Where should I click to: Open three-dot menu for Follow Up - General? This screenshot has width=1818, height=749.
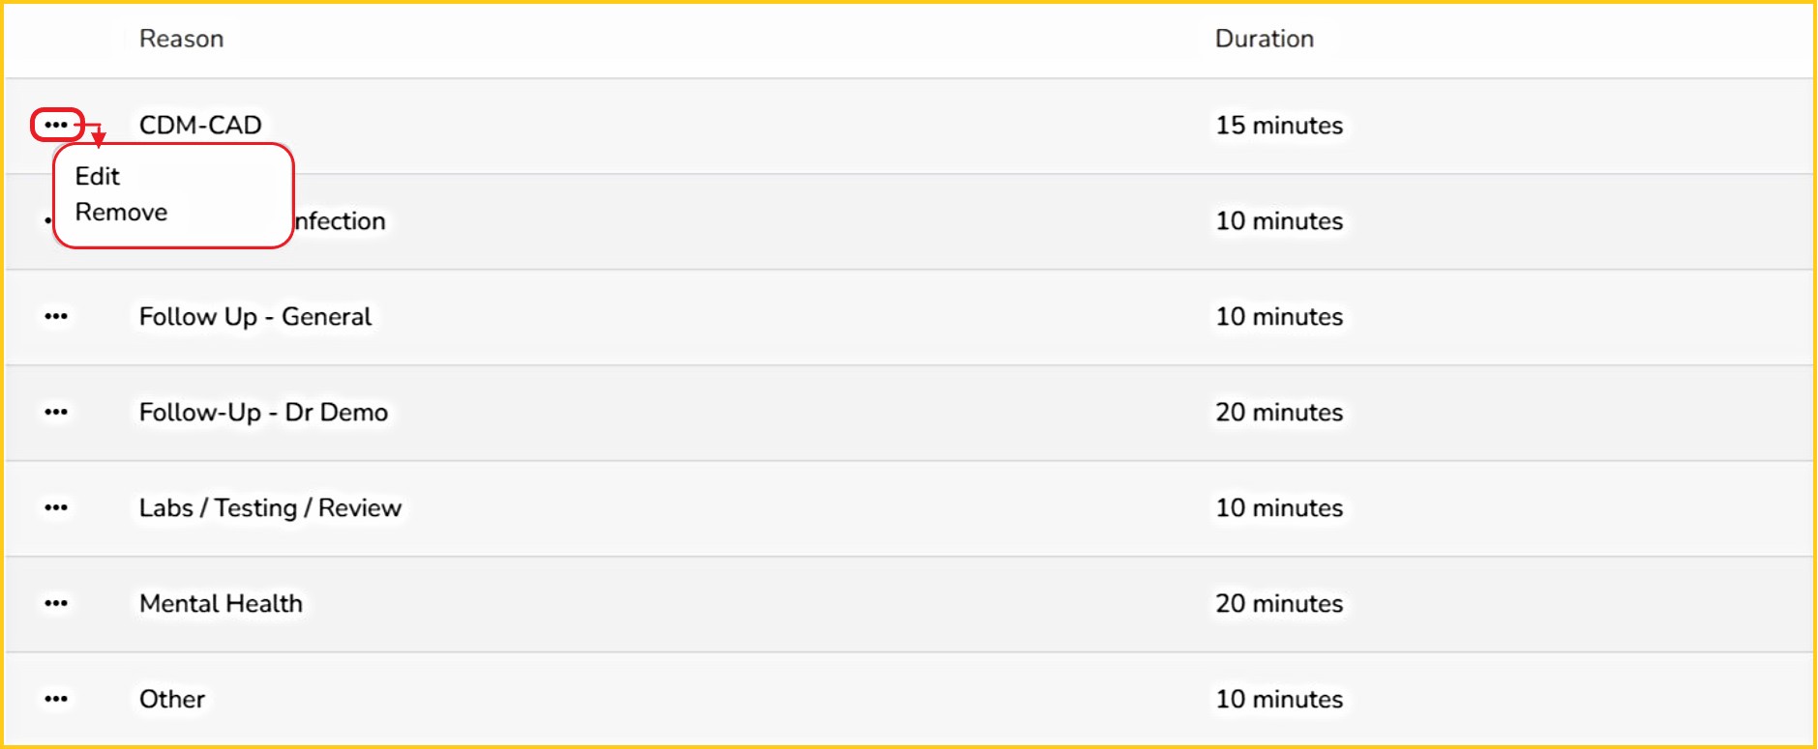(x=56, y=316)
